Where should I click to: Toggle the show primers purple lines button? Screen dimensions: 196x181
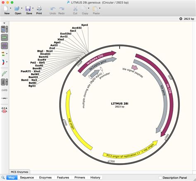5,46
